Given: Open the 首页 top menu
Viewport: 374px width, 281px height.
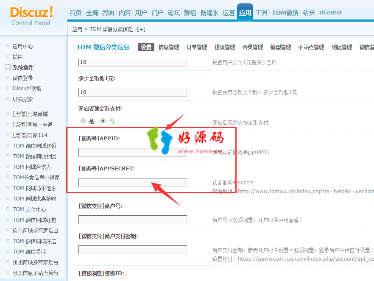Looking at the screenshot, I should tap(75, 13).
